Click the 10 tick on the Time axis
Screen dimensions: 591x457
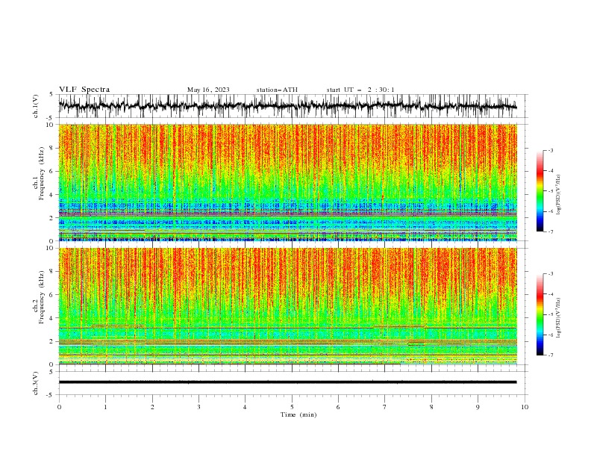point(525,407)
